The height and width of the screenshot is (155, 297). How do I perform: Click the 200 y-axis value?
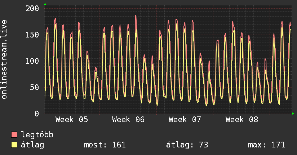[x=32, y=8]
